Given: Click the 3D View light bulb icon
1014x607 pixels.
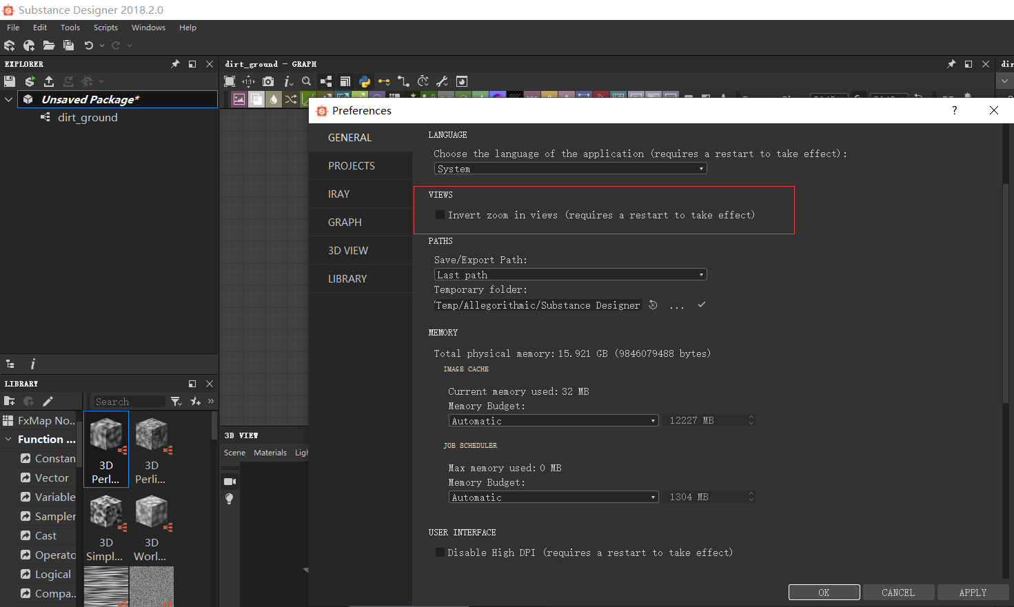Looking at the screenshot, I should (230, 499).
